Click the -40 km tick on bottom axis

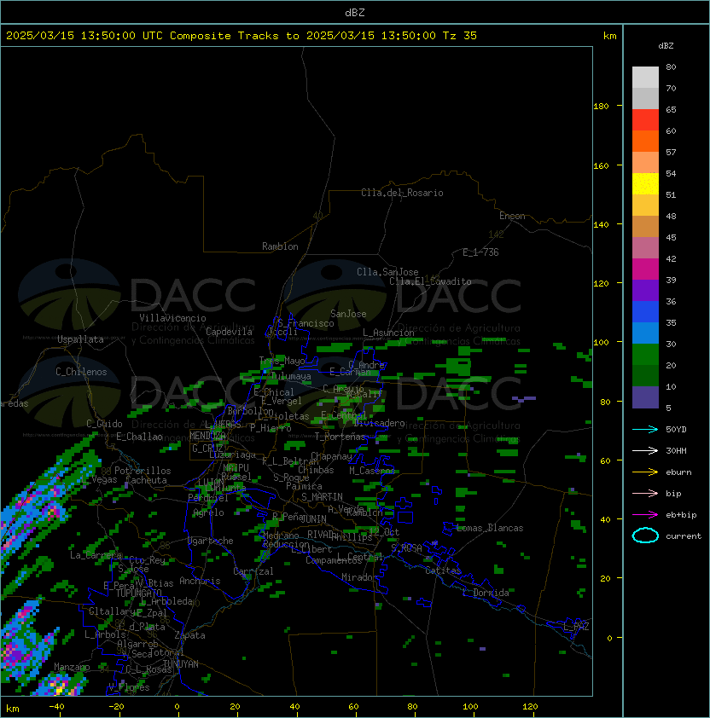click(x=56, y=707)
